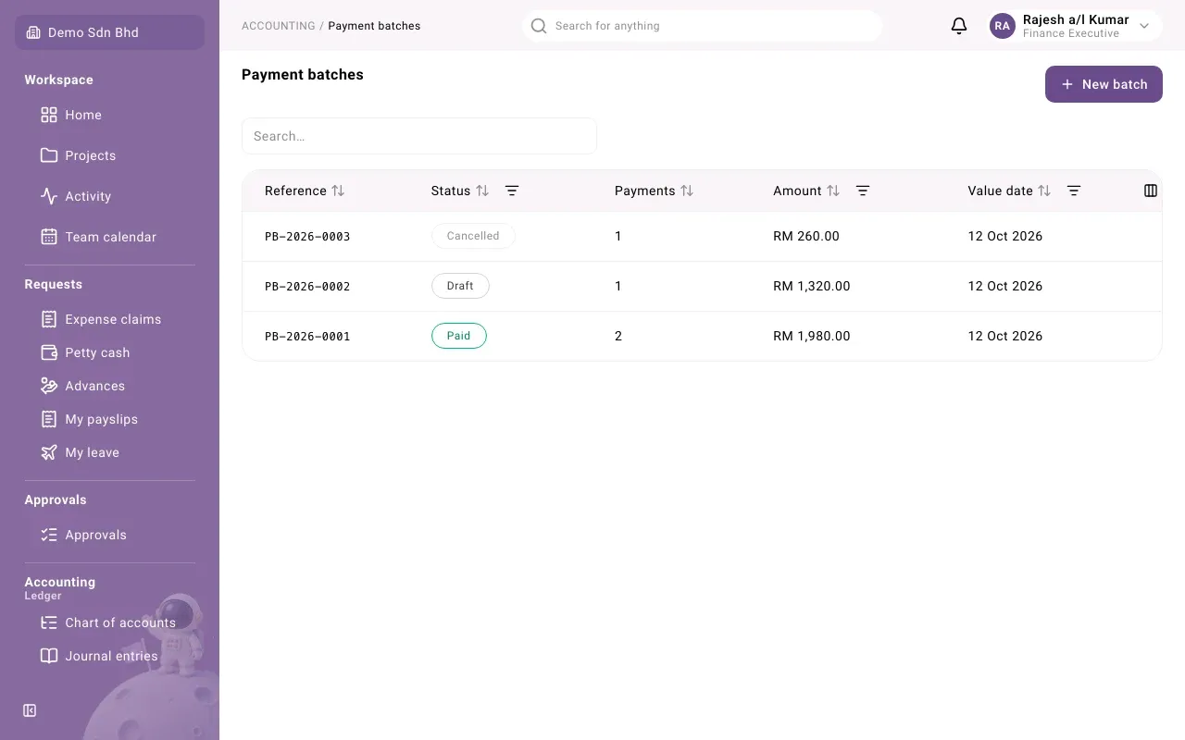Screen dimensions: 1185x740
Task: Click the Home grid icon
Action: [49, 115]
